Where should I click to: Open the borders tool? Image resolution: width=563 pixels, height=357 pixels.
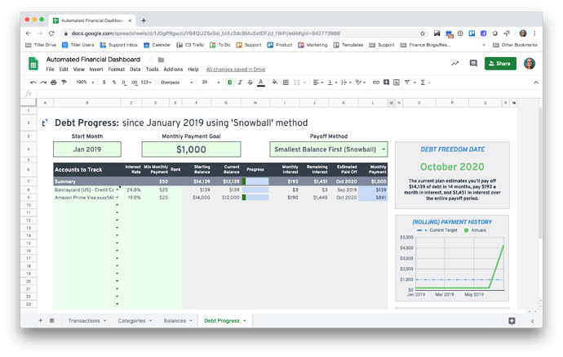286,83
